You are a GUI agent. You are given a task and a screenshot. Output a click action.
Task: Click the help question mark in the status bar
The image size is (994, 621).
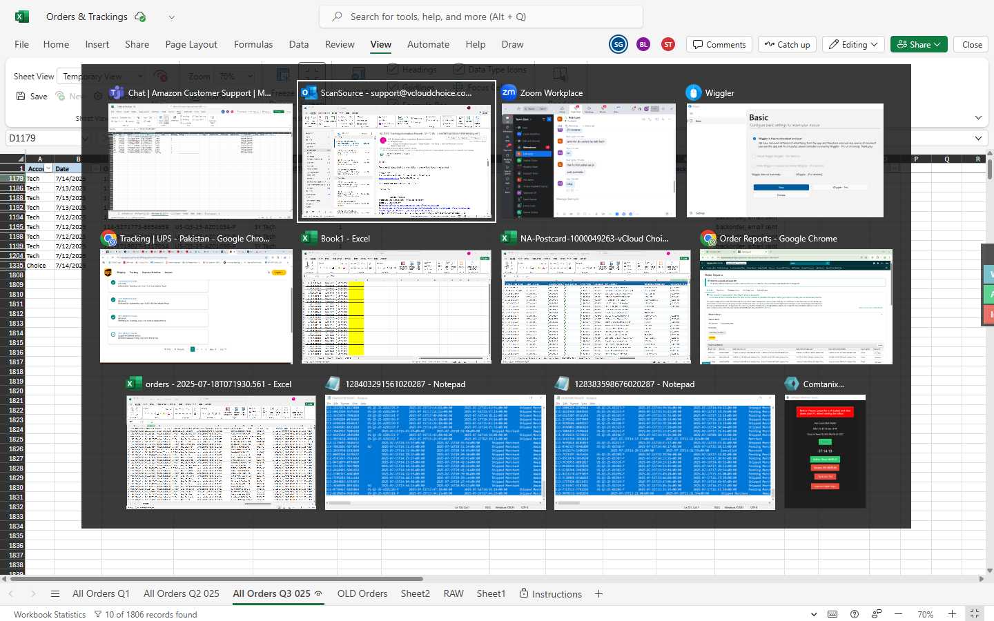click(855, 614)
